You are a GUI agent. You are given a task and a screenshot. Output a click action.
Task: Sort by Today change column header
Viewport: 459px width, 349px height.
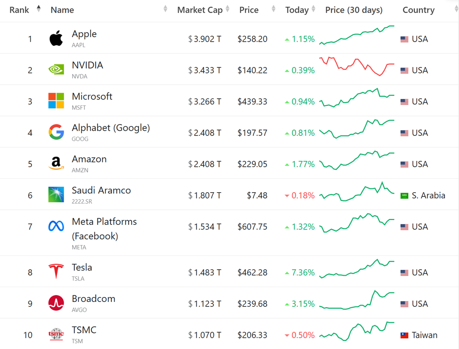tap(297, 10)
